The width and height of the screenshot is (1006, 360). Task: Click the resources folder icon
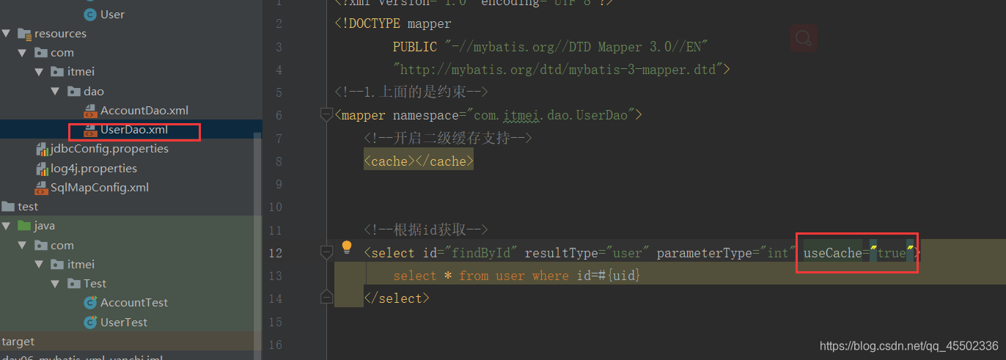[24, 34]
